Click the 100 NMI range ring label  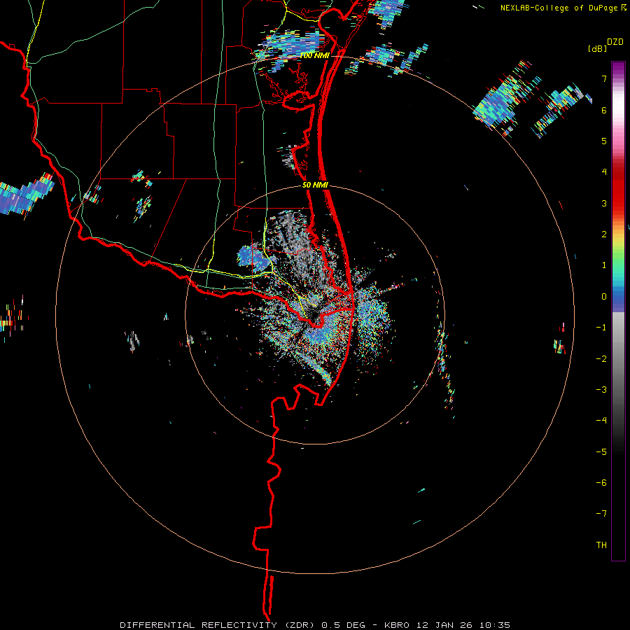click(x=314, y=55)
